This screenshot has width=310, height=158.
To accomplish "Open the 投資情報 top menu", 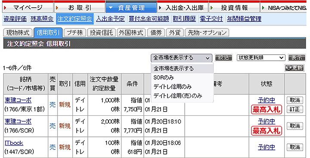I will 234,7.
